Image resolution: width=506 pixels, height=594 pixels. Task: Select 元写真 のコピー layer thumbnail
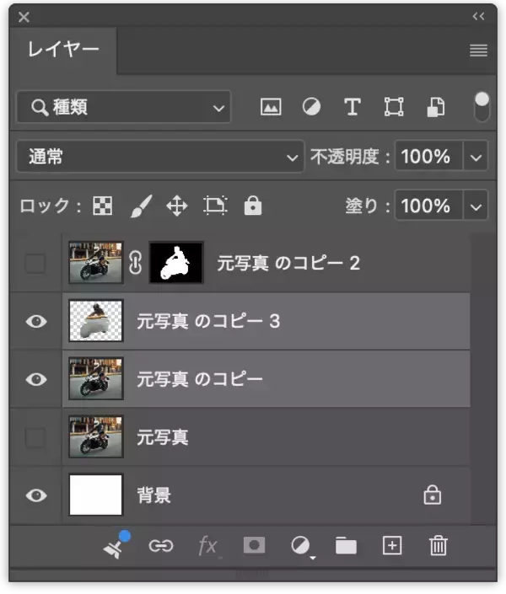(x=96, y=379)
